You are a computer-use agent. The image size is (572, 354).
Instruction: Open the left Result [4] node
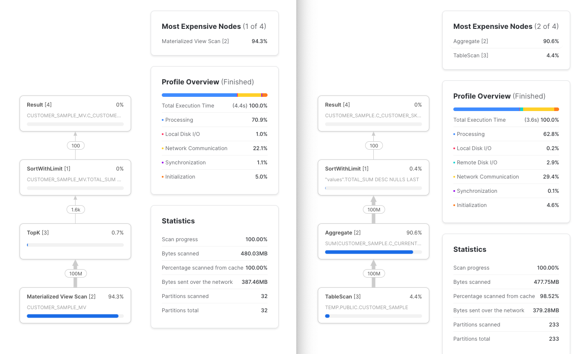click(75, 113)
